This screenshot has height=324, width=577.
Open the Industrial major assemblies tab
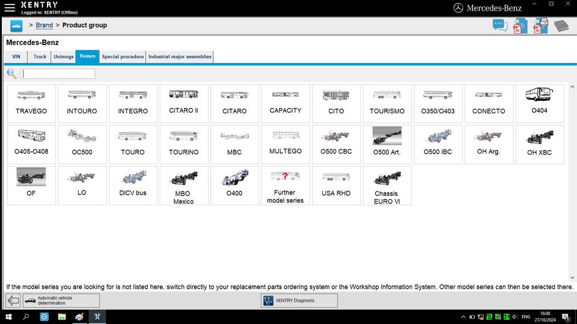point(180,56)
